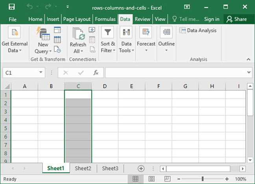Open the Formulas ribbon tab
The height and width of the screenshot is (184, 255).
[x=105, y=19]
